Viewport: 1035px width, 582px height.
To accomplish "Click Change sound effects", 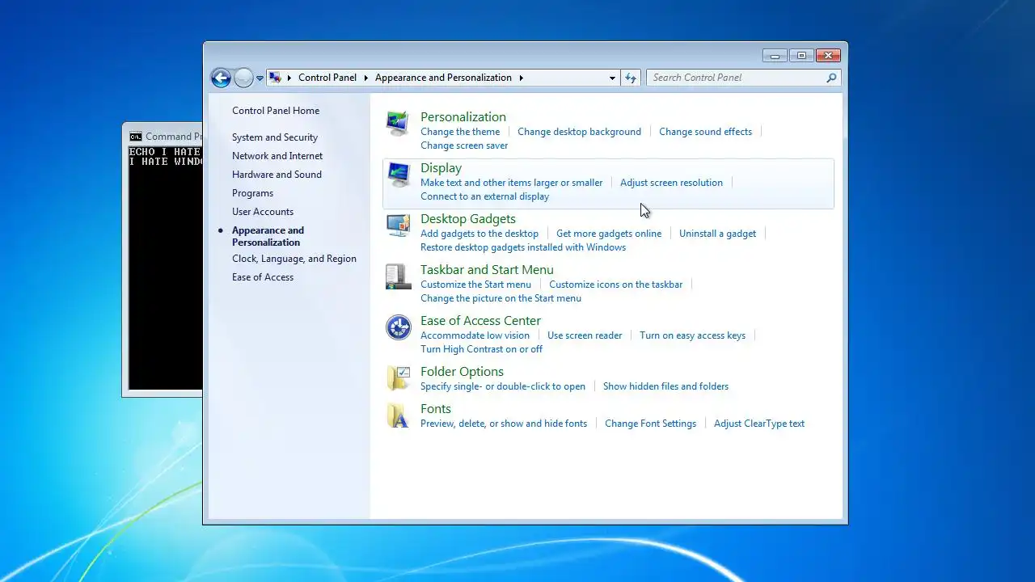I will (705, 132).
